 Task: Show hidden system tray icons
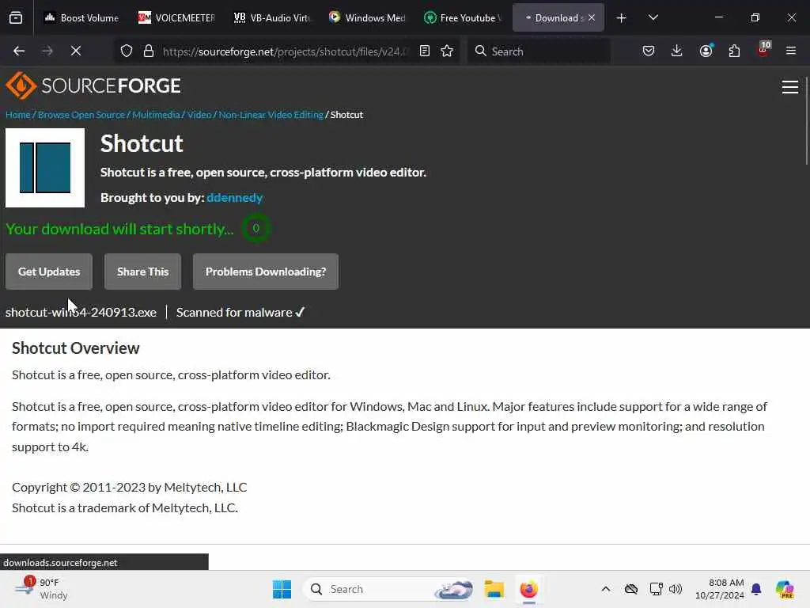[x=606, y=589]
